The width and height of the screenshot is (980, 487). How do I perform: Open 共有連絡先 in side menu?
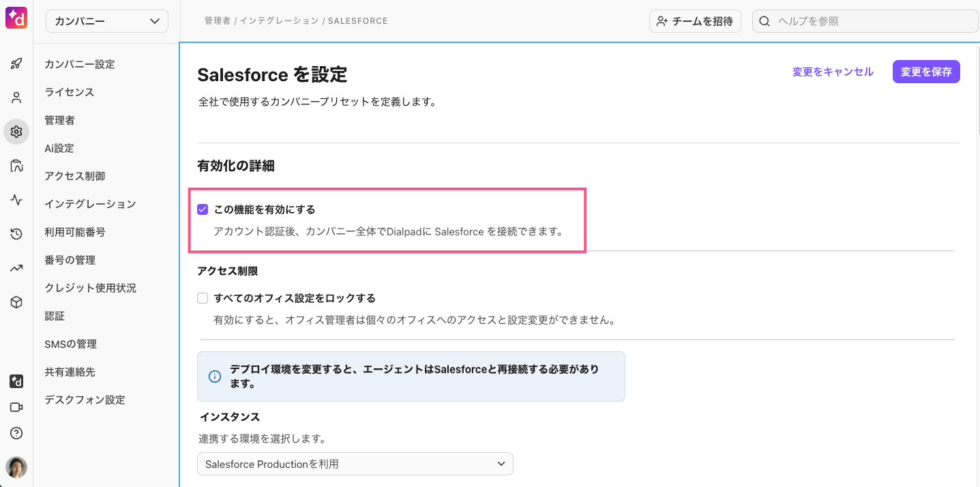click(70, 372)
